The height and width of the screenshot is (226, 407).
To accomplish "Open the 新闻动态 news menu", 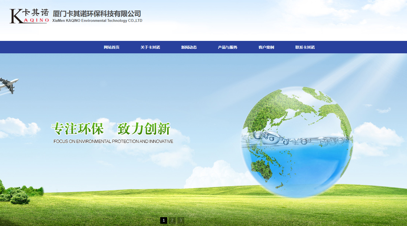I will [x=189, y=47].
